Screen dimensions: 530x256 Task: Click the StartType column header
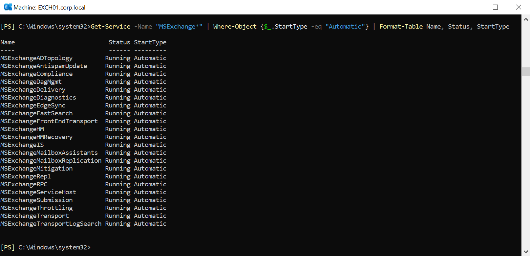[150, 42]
